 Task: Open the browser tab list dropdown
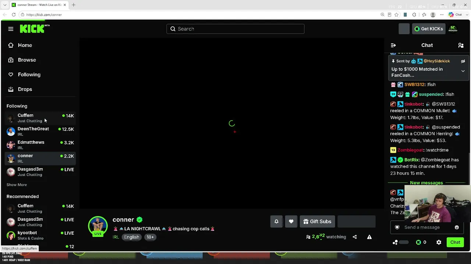4,5
